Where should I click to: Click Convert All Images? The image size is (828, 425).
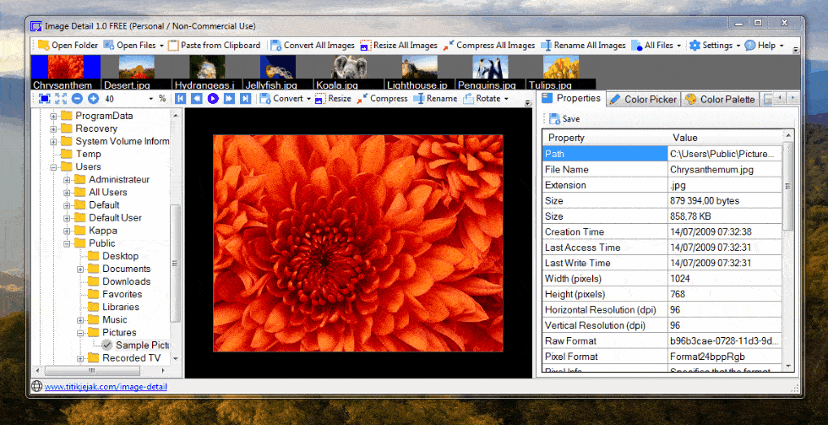click(x=313, y=46)
